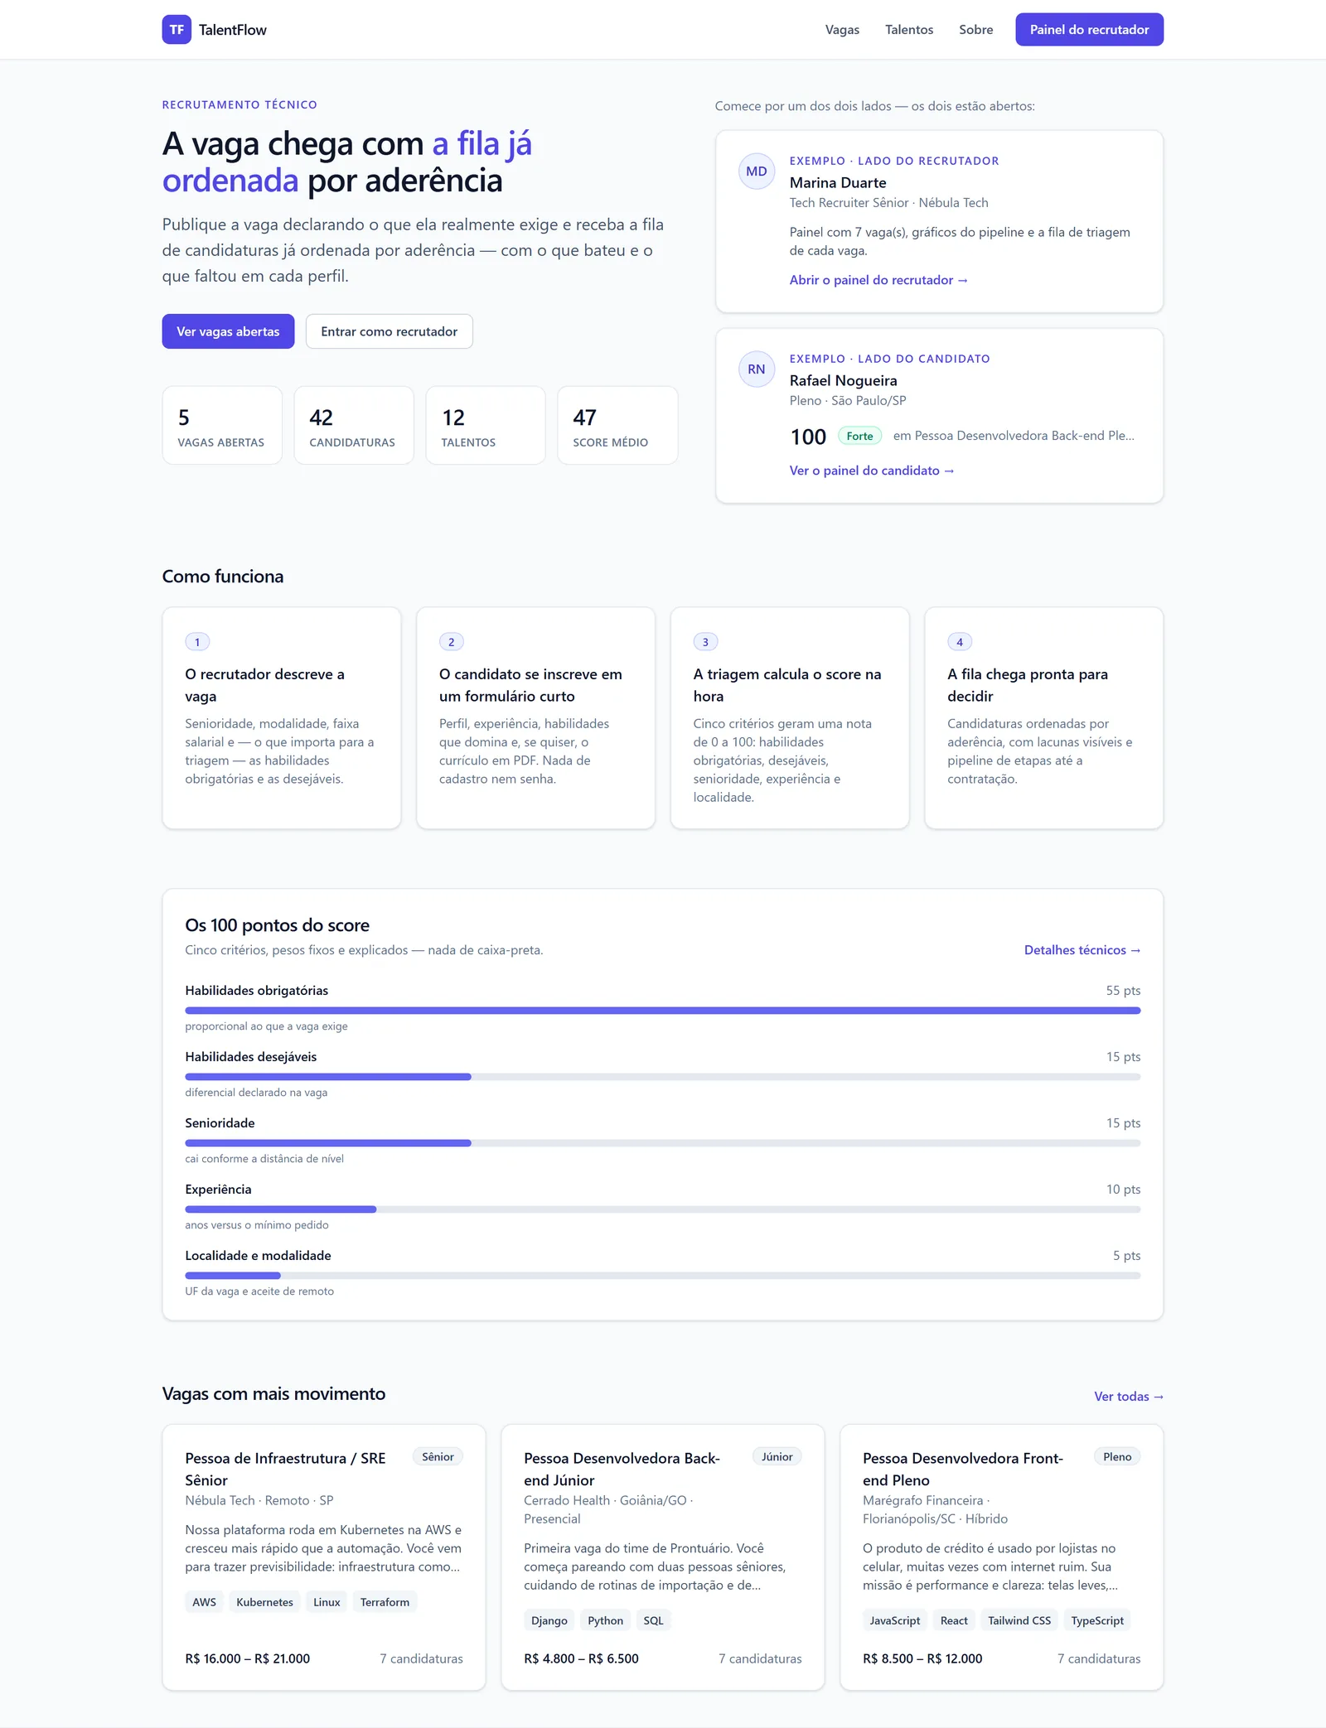Click the MD avatar for Marina Duarte
The image size is (1326, 1728).
coord(757,171)
